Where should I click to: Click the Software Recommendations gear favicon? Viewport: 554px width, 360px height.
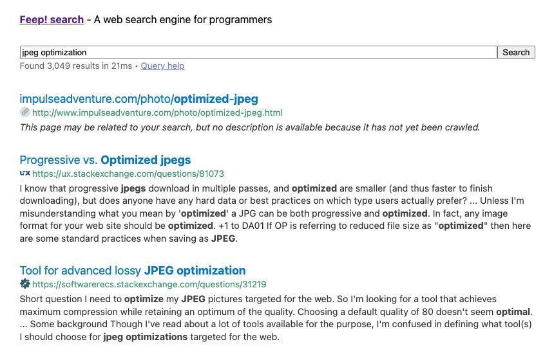pyautogui.click(x=24, y=283)
